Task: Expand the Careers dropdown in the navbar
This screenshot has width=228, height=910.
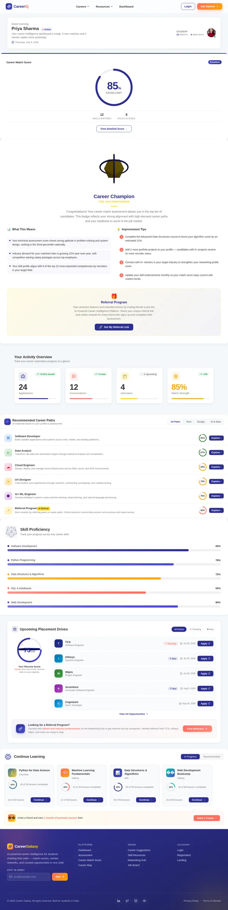Action: coord(82,6)
